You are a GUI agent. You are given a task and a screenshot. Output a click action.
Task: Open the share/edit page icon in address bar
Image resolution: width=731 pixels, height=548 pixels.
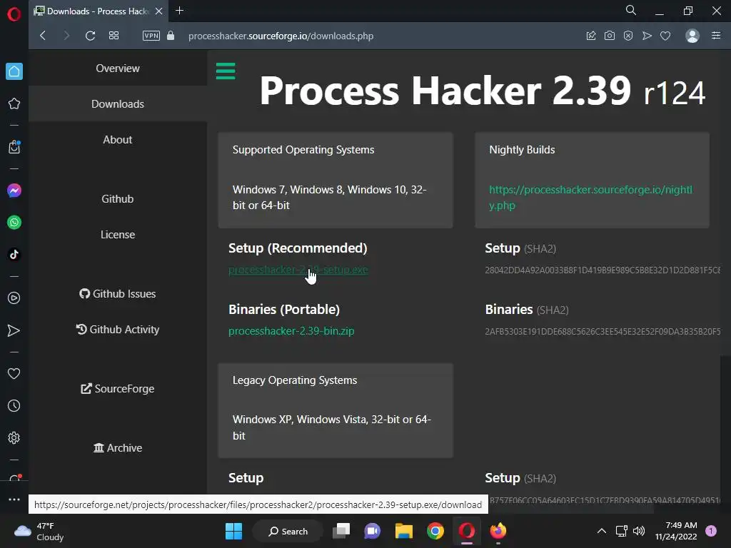pos(590,36)
